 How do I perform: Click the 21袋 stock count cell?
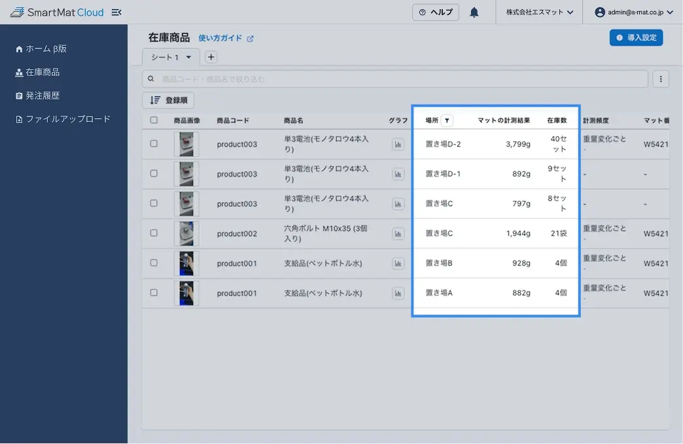click(559, 233)
